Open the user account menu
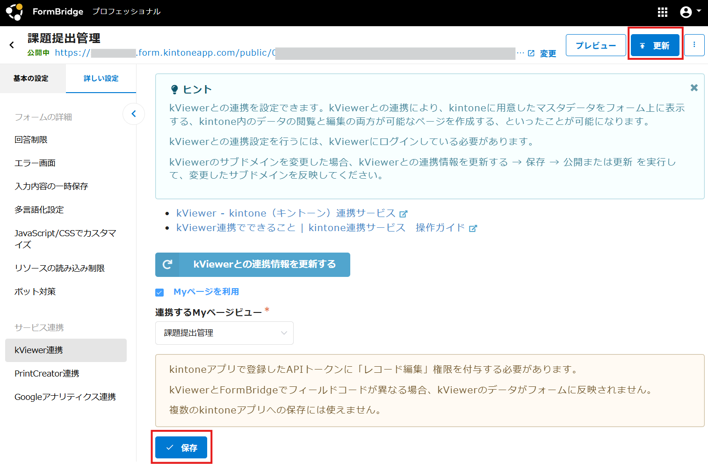The image size is (708, 464). [689, 12]
